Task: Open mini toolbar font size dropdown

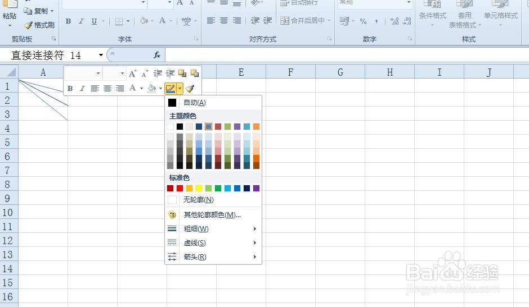Action: click(x=122, y=73)
